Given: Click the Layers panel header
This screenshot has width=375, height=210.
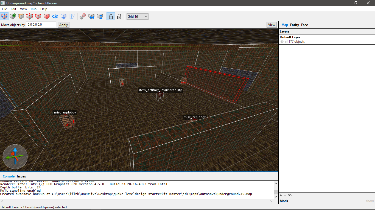Looking at the screenshot, I should click(327, 31).
